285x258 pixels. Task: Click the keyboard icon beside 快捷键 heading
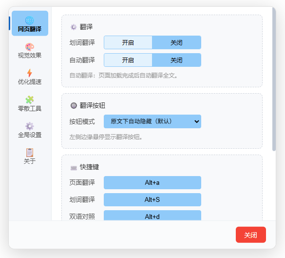pyautogui.click(x=74, y=168)
